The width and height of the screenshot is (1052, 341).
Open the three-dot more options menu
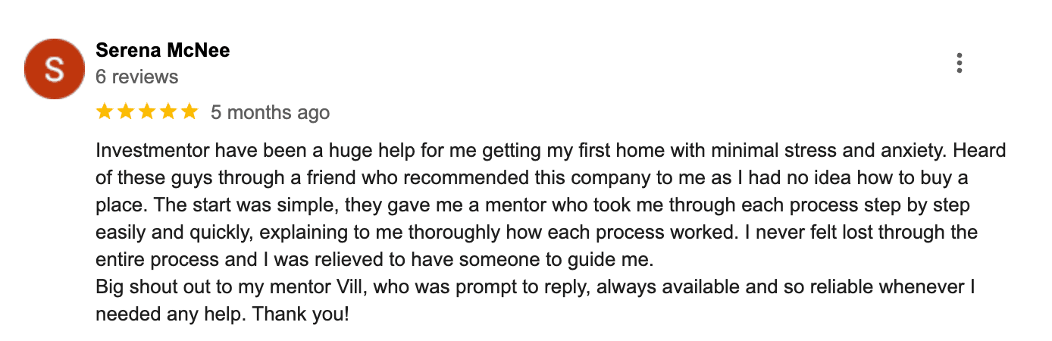(959, 63)
